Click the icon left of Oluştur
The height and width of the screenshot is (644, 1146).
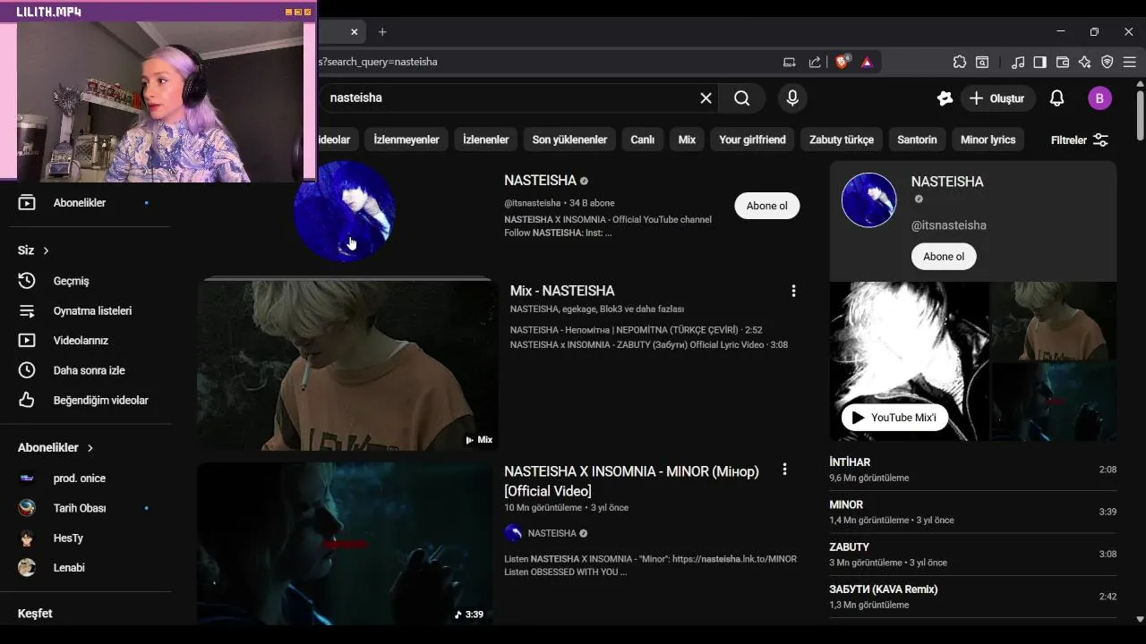[945, 98]
